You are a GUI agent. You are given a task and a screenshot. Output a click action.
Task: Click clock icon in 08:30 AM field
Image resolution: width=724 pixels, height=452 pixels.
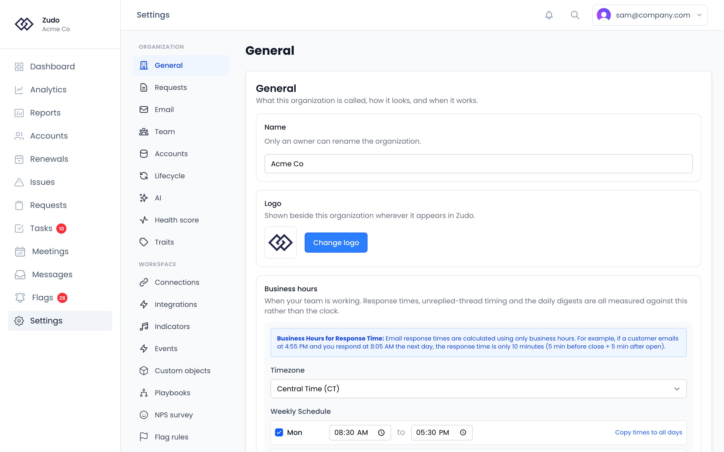coord(381,433)
